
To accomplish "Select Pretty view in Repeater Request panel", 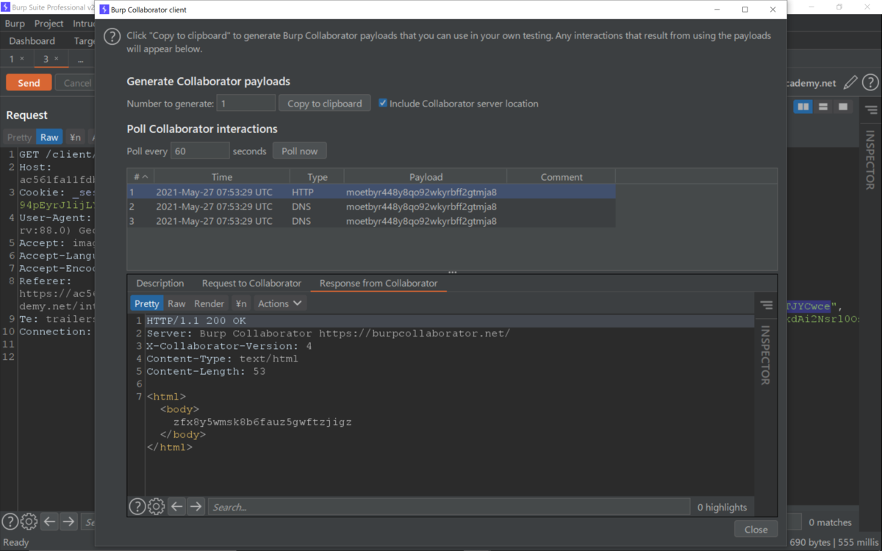I will pos(19,137).
